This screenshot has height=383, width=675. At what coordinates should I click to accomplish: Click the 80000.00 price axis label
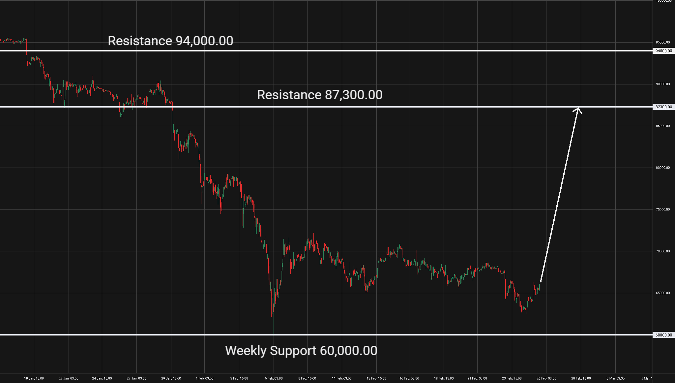point(662,168)
